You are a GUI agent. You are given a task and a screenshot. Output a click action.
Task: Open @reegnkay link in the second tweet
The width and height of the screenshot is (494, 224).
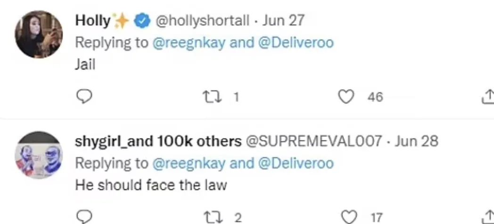pos(189,164)
